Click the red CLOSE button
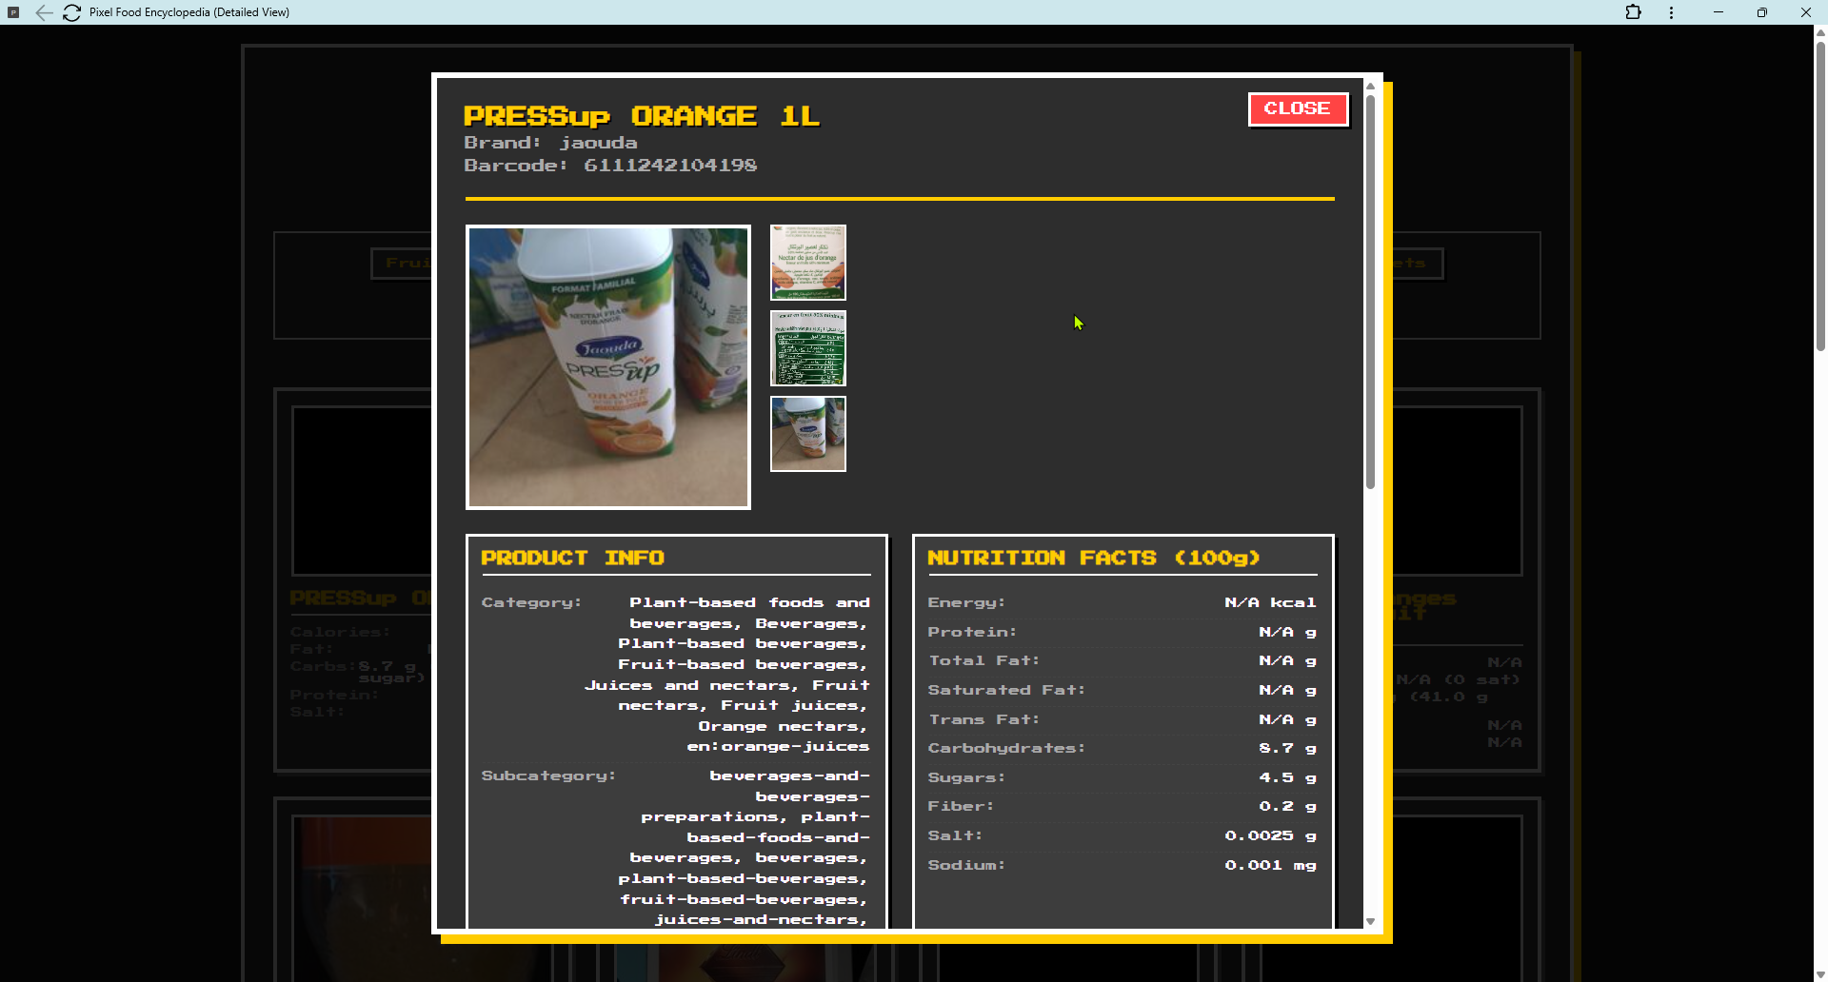Viewport: 1828px width, 982px height. tap(1298, 108)
